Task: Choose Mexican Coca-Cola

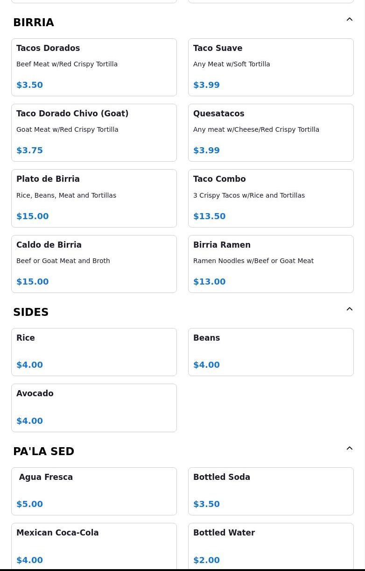Action: click(x=94, y=546)
